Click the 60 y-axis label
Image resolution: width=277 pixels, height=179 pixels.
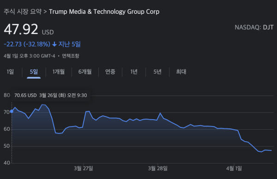click(7, 129)
